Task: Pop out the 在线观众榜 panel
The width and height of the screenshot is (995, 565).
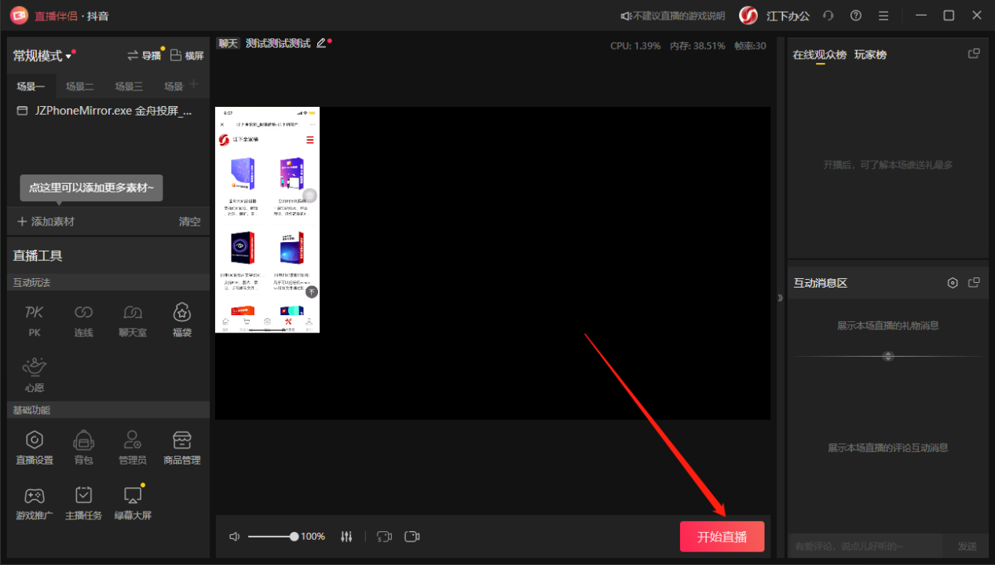Action: pyautogui.click(x=974, y=54)
